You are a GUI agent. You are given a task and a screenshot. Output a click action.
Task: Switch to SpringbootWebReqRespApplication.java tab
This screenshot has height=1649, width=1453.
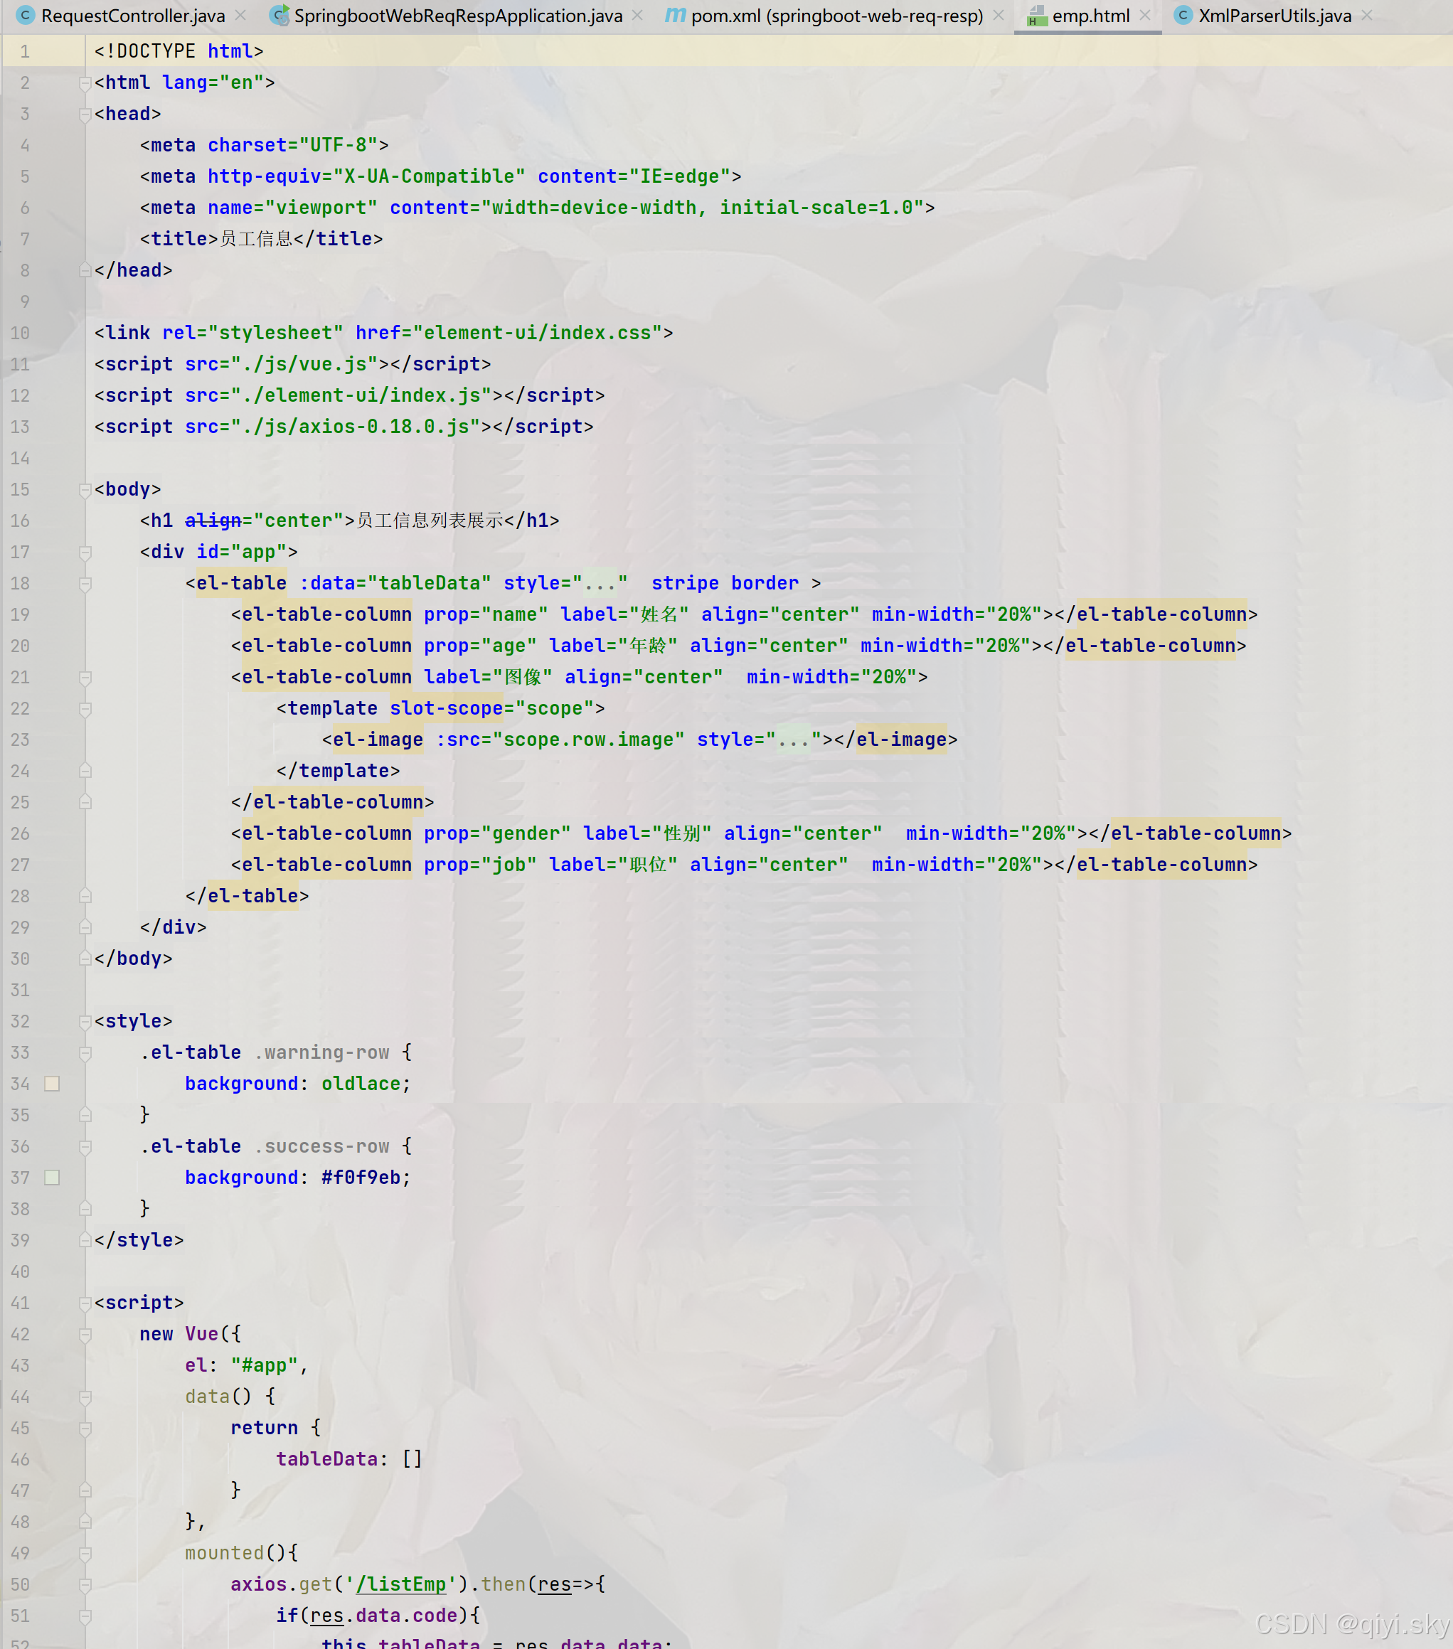[457, 16]
